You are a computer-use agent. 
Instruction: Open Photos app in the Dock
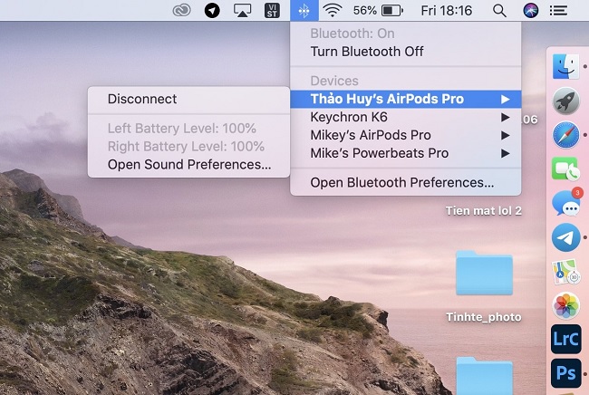(x=565, y=305)
